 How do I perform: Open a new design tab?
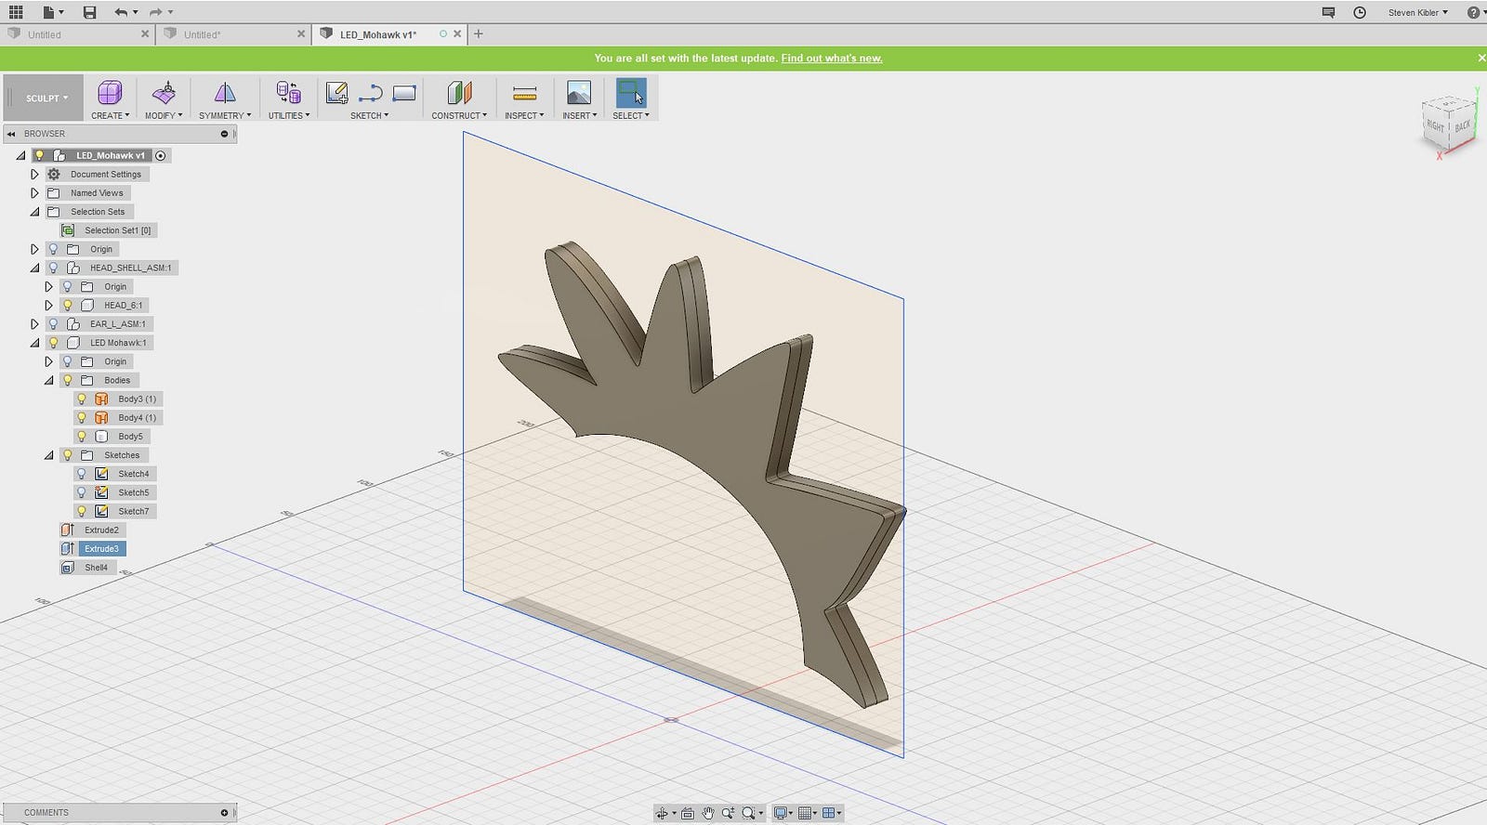tap(479, 34)
